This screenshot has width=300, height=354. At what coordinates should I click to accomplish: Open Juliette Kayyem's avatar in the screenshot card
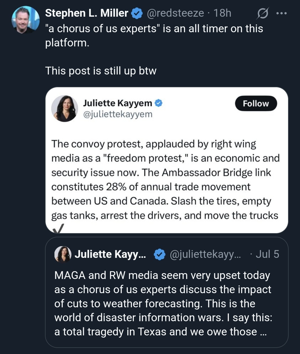point(65,109)
